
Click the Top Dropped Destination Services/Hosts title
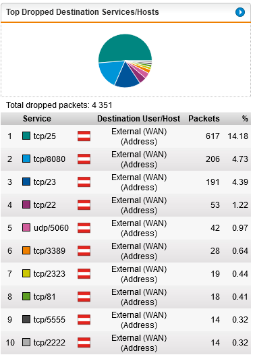pyautogui.click(x=83, y=12)
